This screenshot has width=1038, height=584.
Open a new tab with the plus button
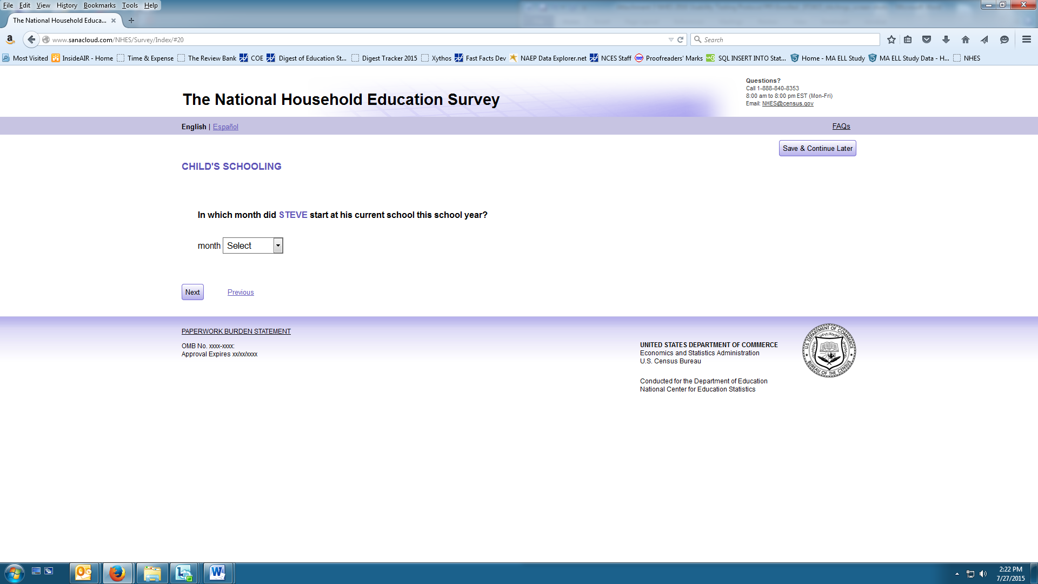(131, 21)
